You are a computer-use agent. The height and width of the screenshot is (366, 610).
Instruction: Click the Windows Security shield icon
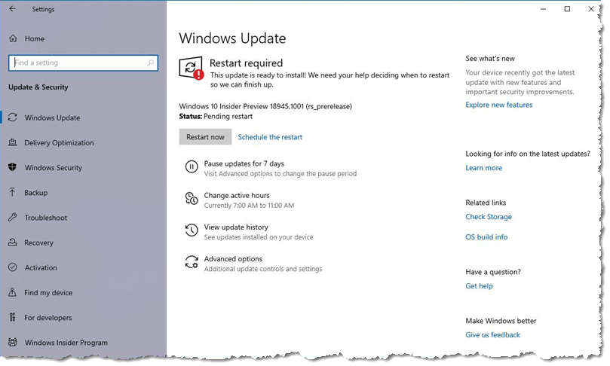pos(13,167)
